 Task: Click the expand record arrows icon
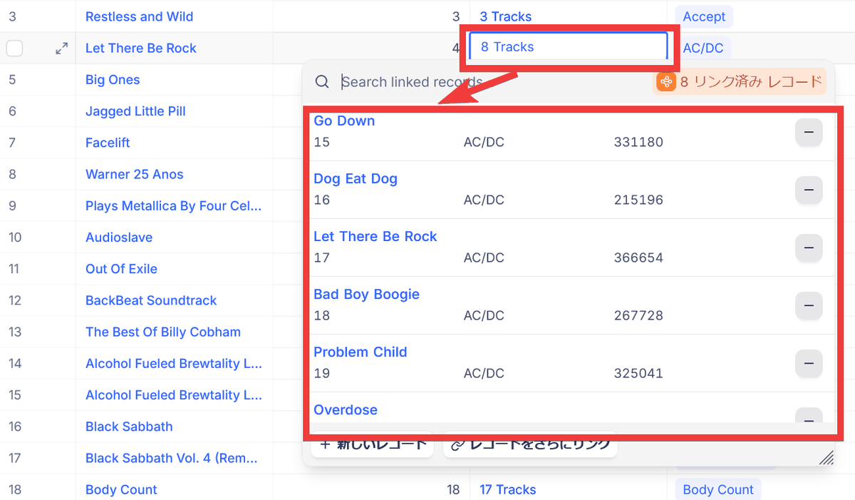[62, 49]
